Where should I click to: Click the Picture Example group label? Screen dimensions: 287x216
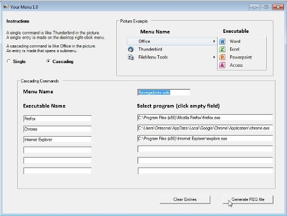pyautogui.click(x=134, y=21)
